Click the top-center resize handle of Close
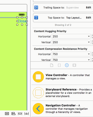Image resolution: width=93 pixels, height=117 pixels. tap(22, 17)
